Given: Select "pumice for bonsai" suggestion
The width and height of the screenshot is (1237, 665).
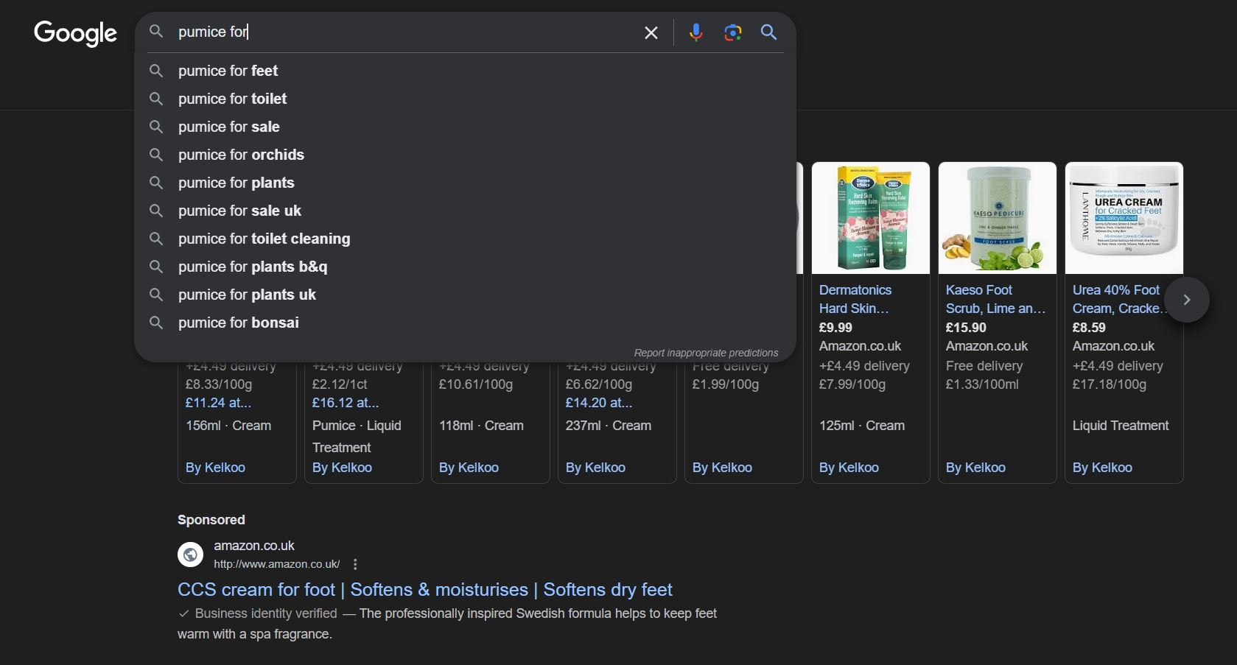Looking at the screenshot, I should (x=238, y=323).
